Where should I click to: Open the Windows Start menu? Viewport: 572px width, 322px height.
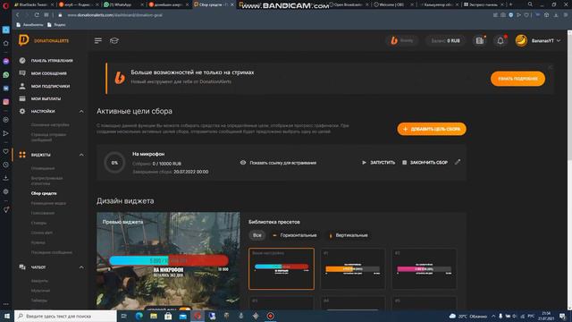pos(6,316)
